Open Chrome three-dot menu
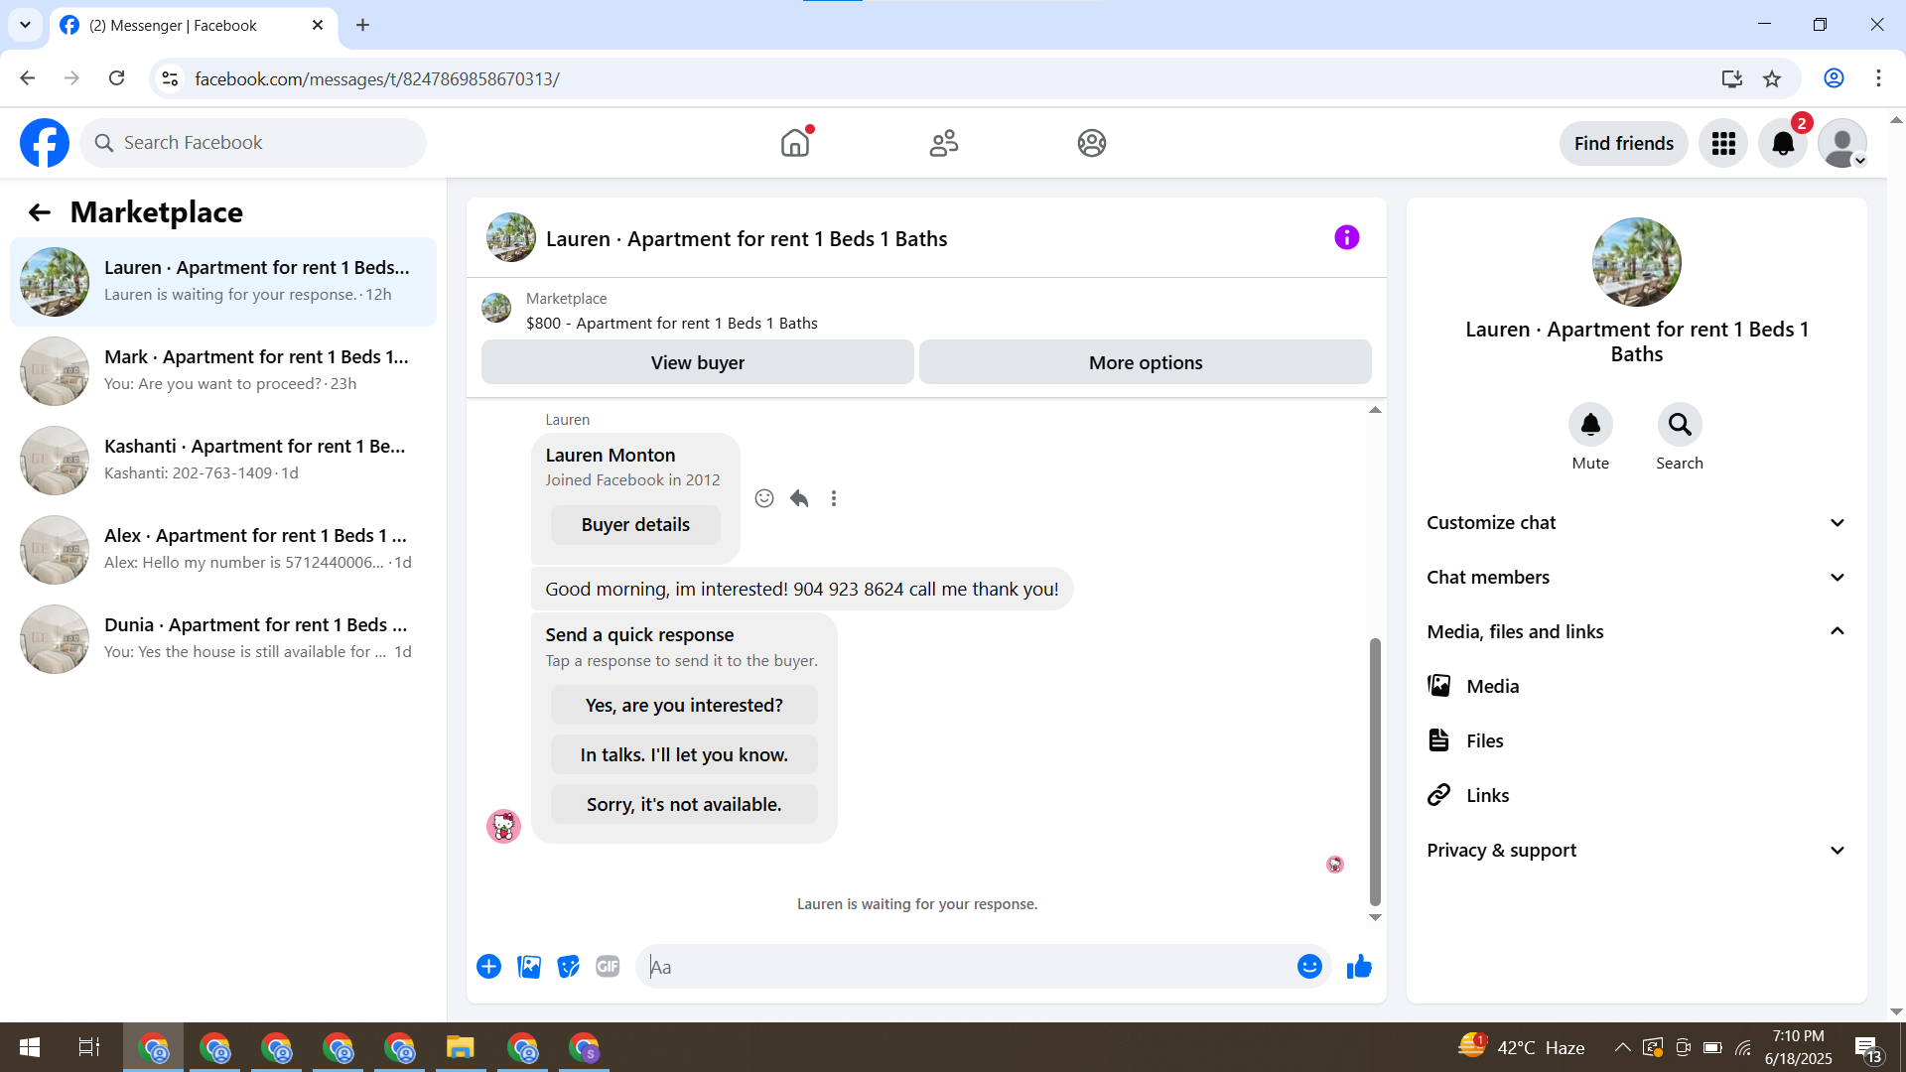Screen dimensions: 1906x1072 coord(1878,78)
